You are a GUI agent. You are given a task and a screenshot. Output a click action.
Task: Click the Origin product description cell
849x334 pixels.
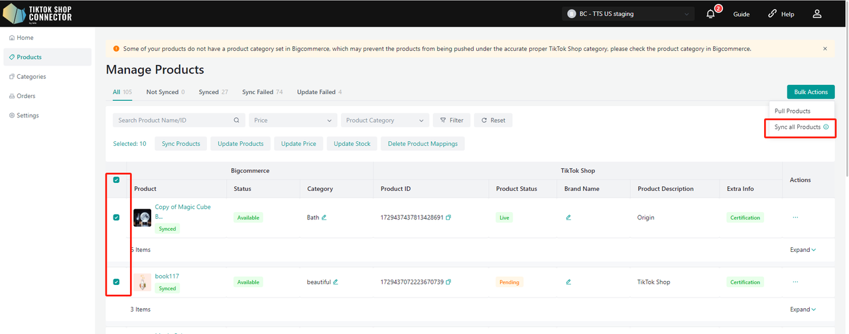click(x=645, y=217)
